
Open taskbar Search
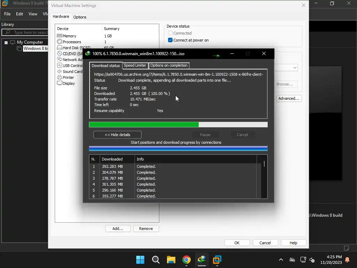(x=156, y=260)
